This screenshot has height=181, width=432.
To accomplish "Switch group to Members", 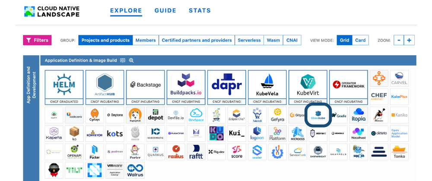I will click(x=146, y=40).
